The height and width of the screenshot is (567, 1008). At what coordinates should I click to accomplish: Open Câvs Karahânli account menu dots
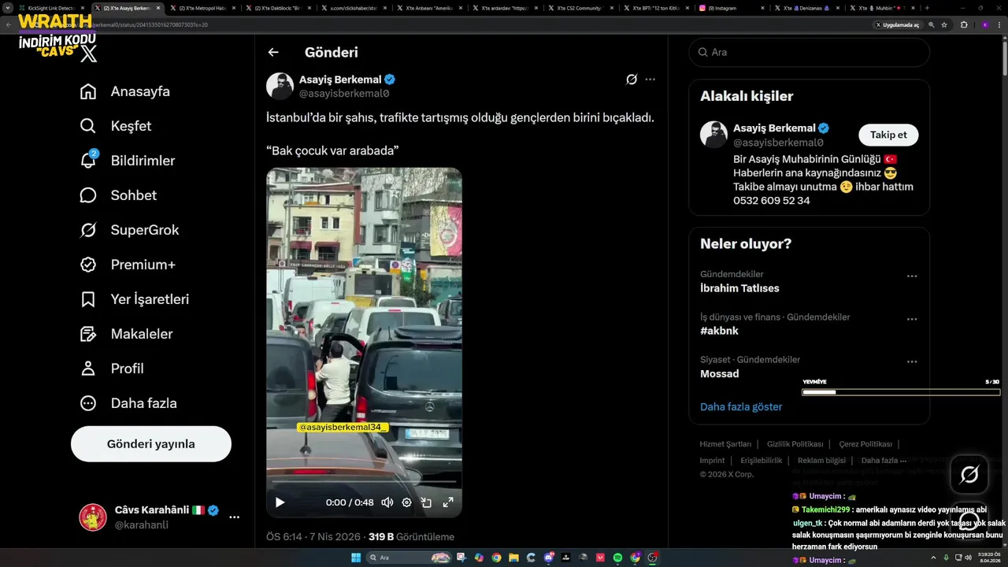tap(234, 517)
